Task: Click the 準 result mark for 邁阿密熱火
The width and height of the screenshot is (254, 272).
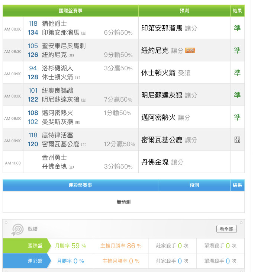Action: coord(237,117)
